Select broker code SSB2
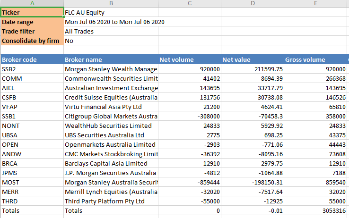Image resolution: width=349 pixels, height=218 pixels. click(x=32, y=69)
